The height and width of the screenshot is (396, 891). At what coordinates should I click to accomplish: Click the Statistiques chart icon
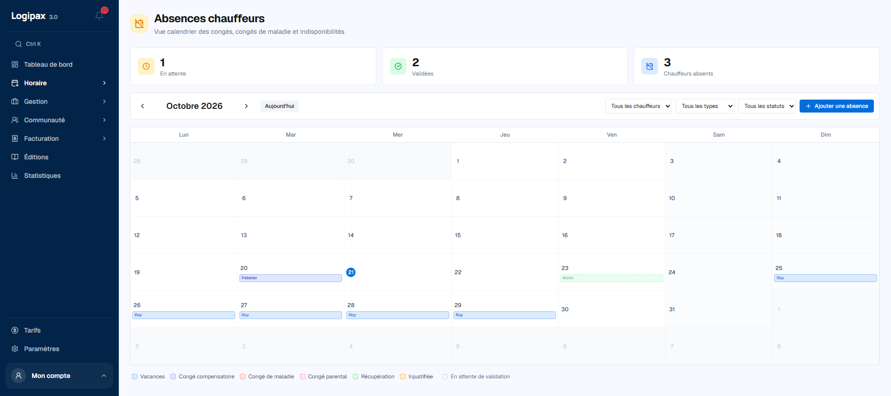tap(15, 176)
